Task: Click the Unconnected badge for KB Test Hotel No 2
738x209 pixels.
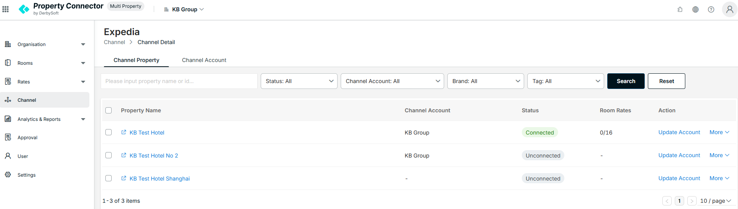Action: click(543, 156)
